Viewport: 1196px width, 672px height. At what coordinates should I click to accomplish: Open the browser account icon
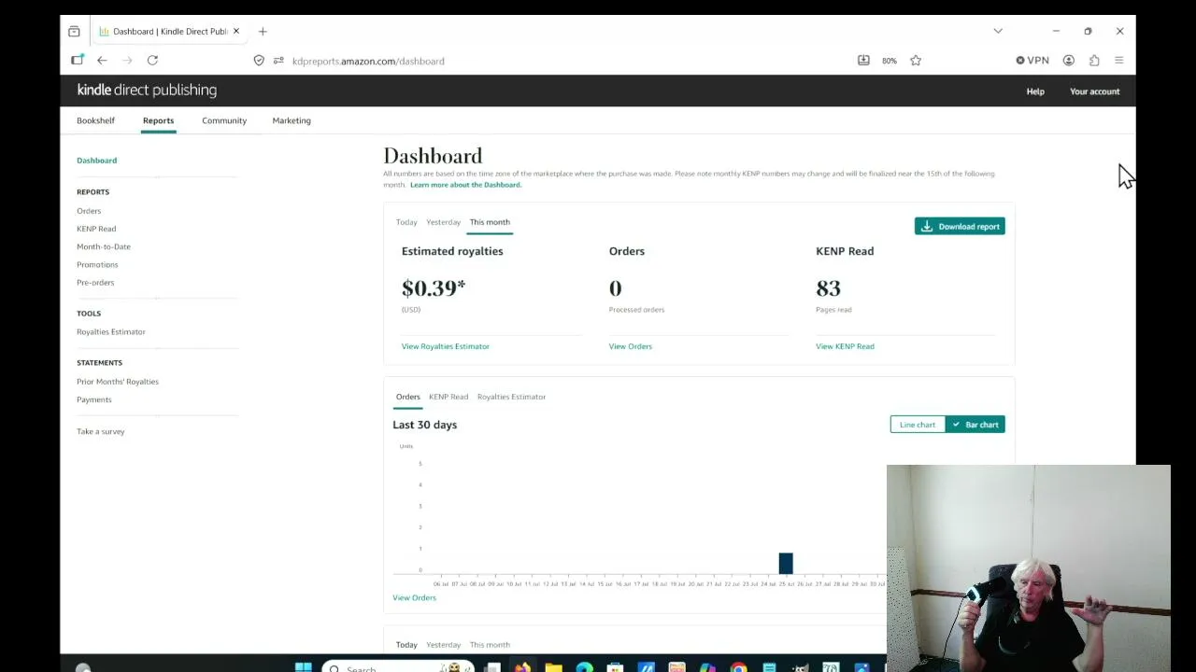pyautogui.click(x=1069, y=61)
